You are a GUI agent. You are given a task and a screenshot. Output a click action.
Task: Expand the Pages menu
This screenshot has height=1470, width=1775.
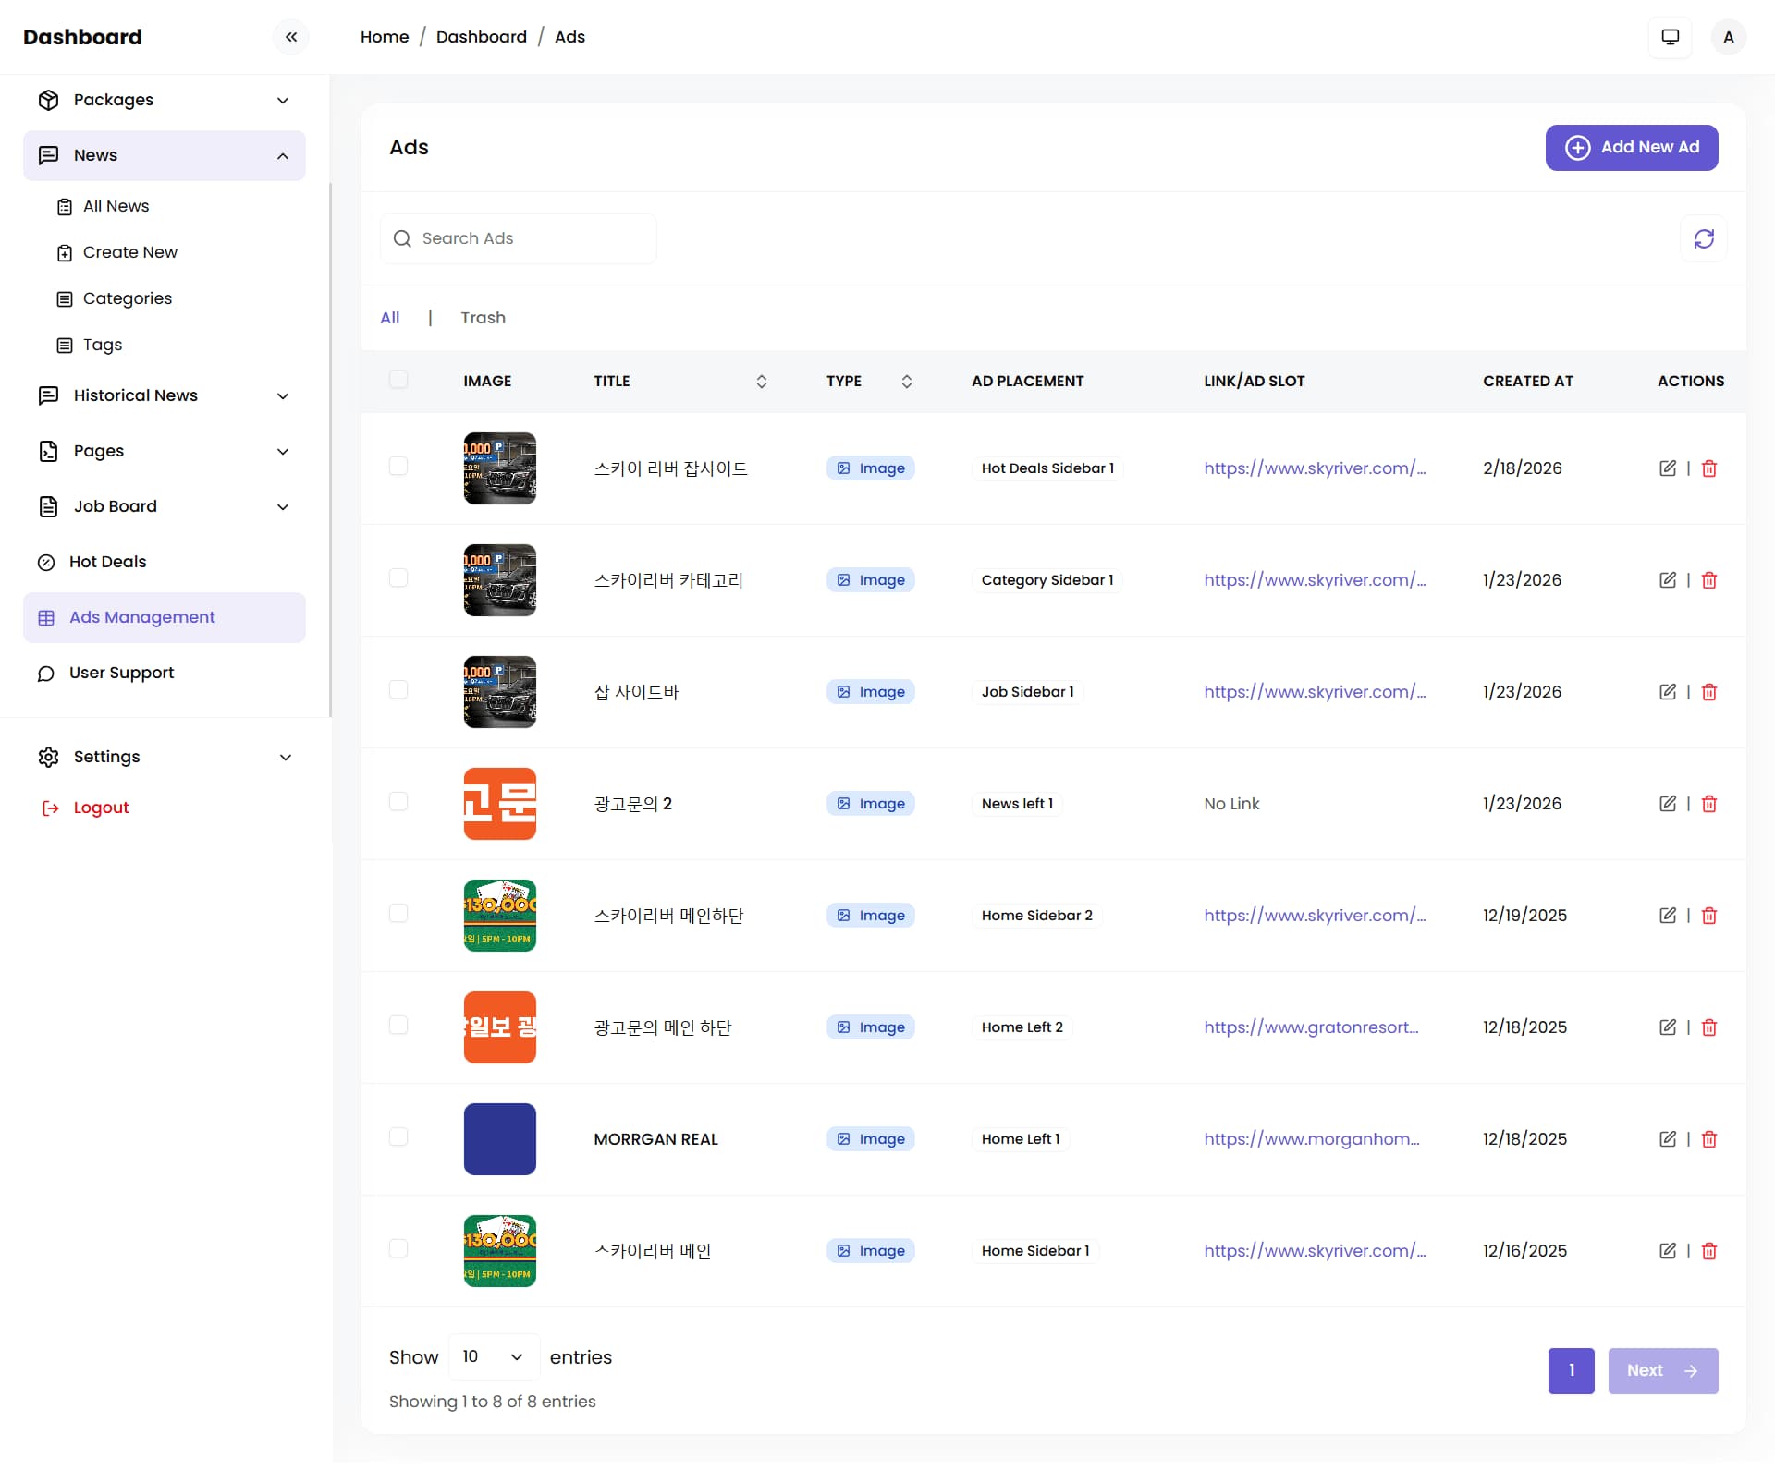coord(165,451)
